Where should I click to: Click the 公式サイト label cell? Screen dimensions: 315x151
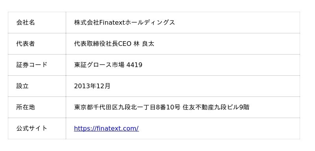[x=37, y=129]
